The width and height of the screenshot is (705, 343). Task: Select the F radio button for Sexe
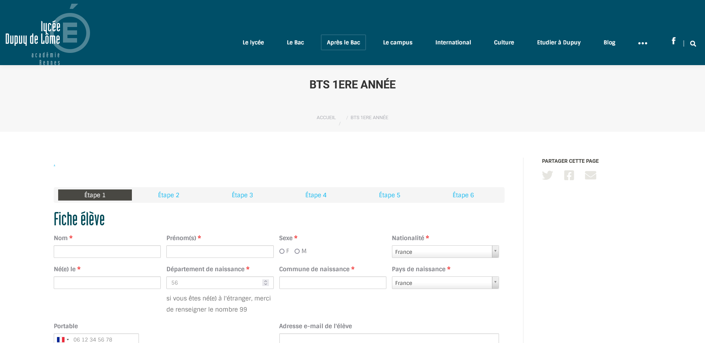282,251
